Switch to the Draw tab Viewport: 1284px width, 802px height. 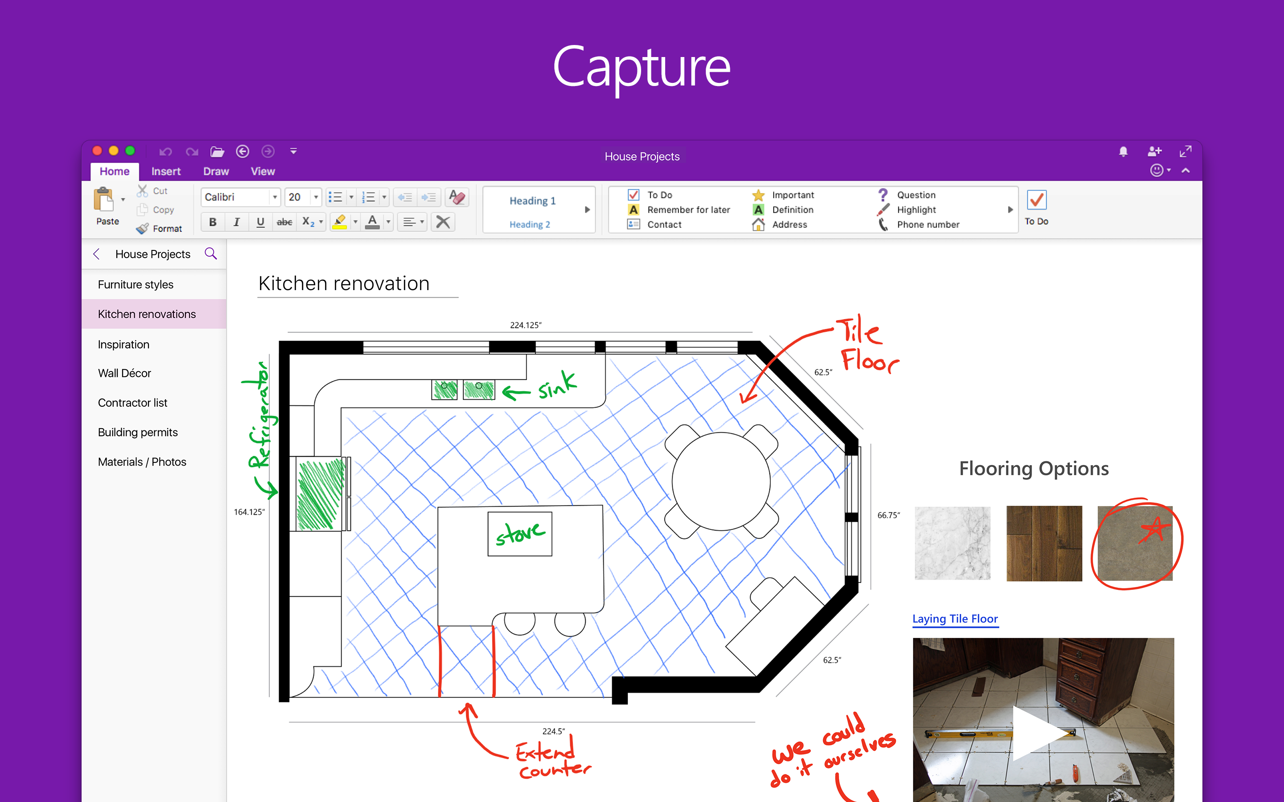click(x=215, y=171)
